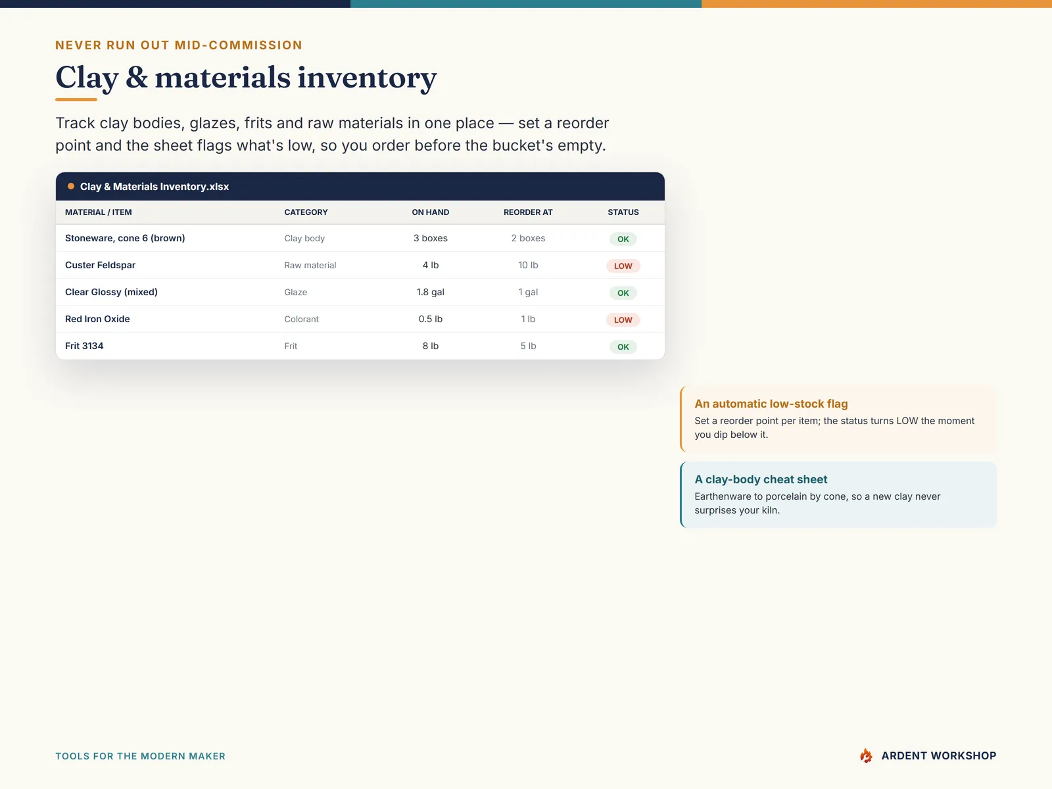Click the 'Frit' category cell
This screenshot has width=1052, height=789.
click(x=291, y=347)
